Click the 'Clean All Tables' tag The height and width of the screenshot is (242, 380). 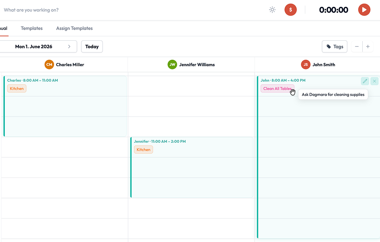pyautogui.click(x=278, y=88)
